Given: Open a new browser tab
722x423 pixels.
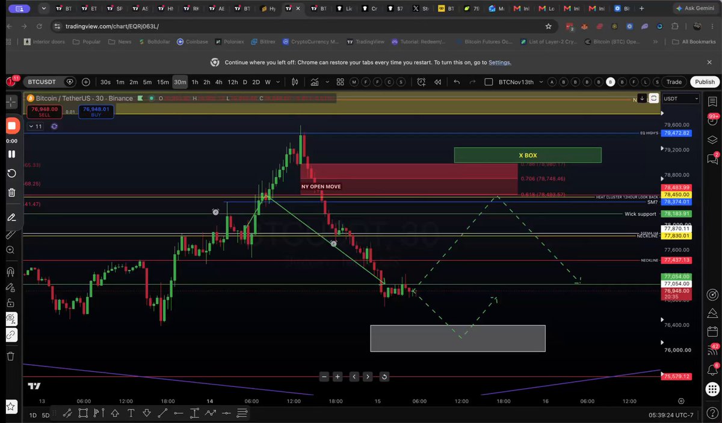Looking at the screenshot, I should pos(643,9).
